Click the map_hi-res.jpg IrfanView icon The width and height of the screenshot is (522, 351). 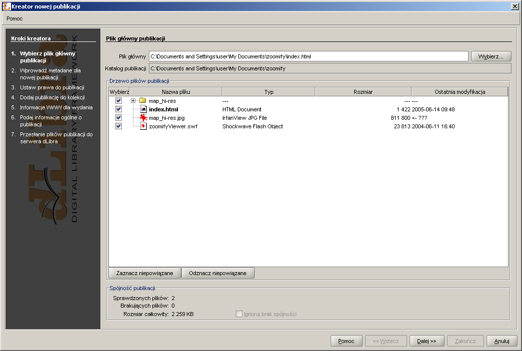143,118
